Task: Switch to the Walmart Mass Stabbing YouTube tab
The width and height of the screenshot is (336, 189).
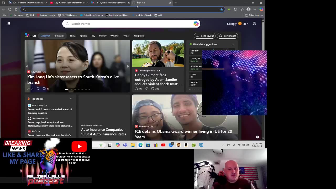Action: pyautogui.click(x=70, y=3)
